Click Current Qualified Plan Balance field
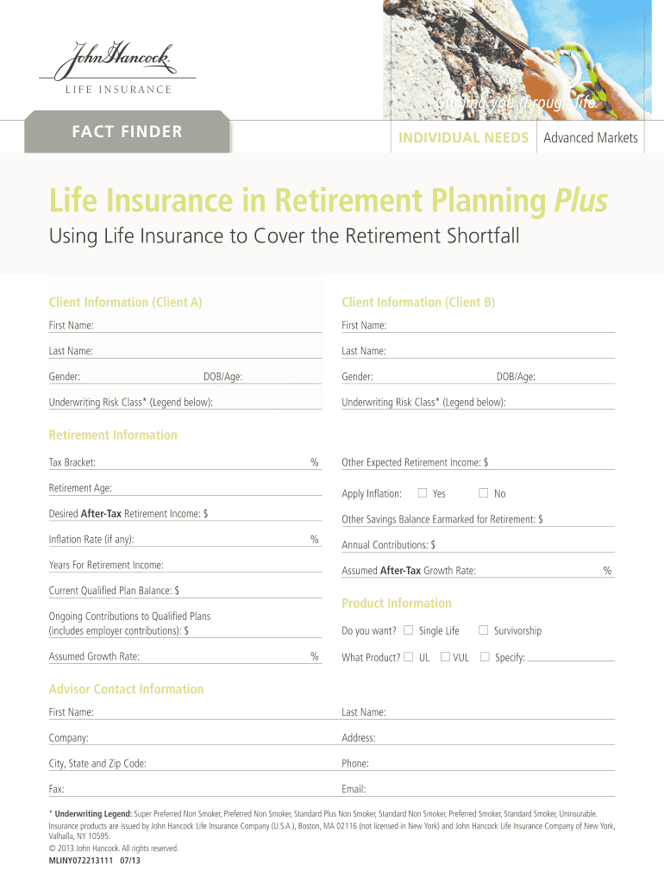The image size is (664, 883). tap(250, 591)
